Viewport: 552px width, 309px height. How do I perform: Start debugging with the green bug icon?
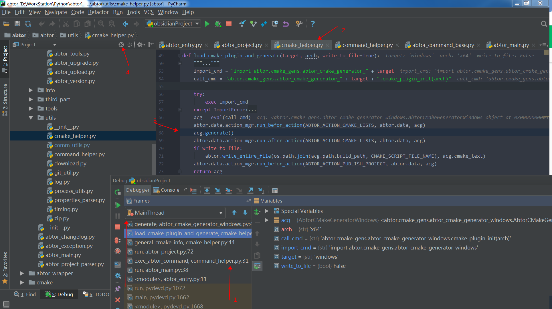click(x=218, y=24)
